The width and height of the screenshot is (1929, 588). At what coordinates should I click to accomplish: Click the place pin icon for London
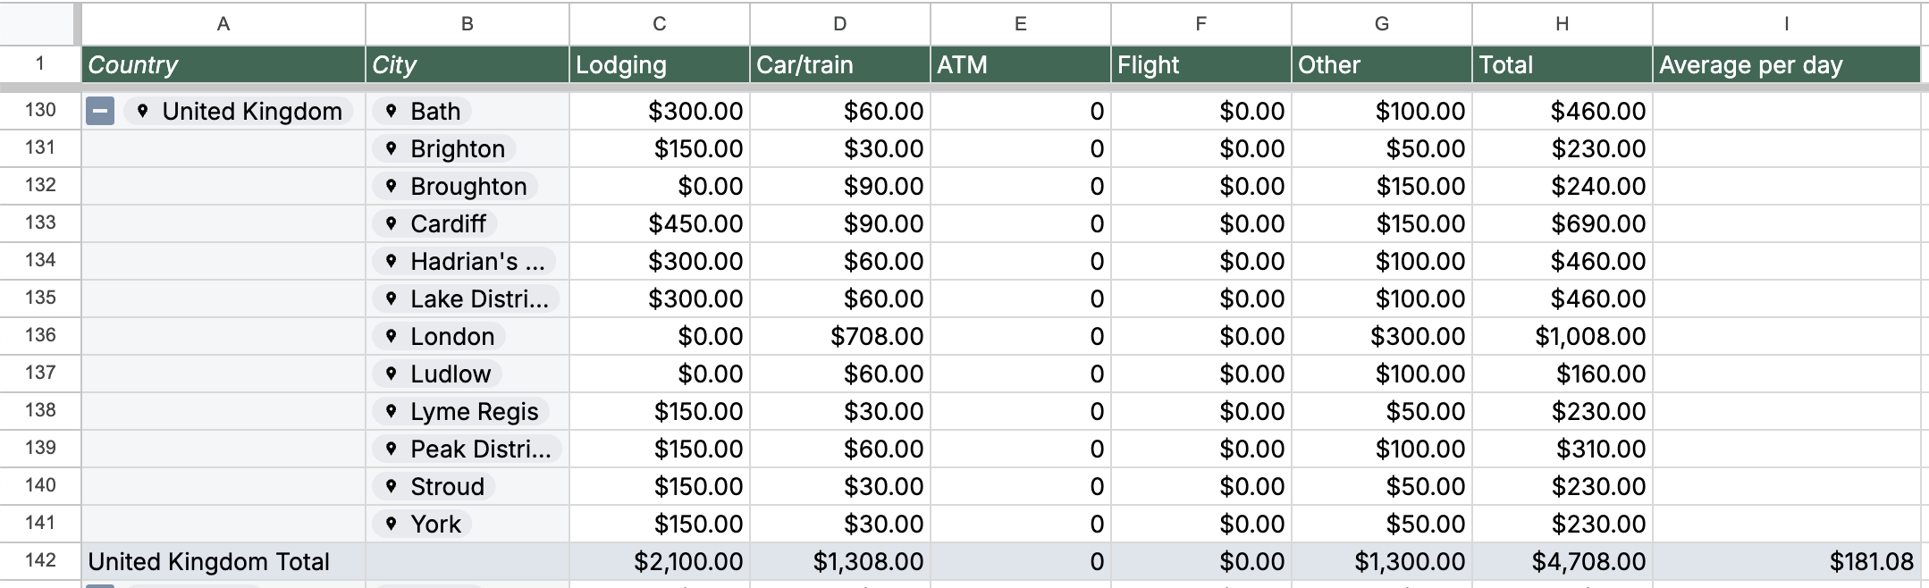(x=391, y=336)
